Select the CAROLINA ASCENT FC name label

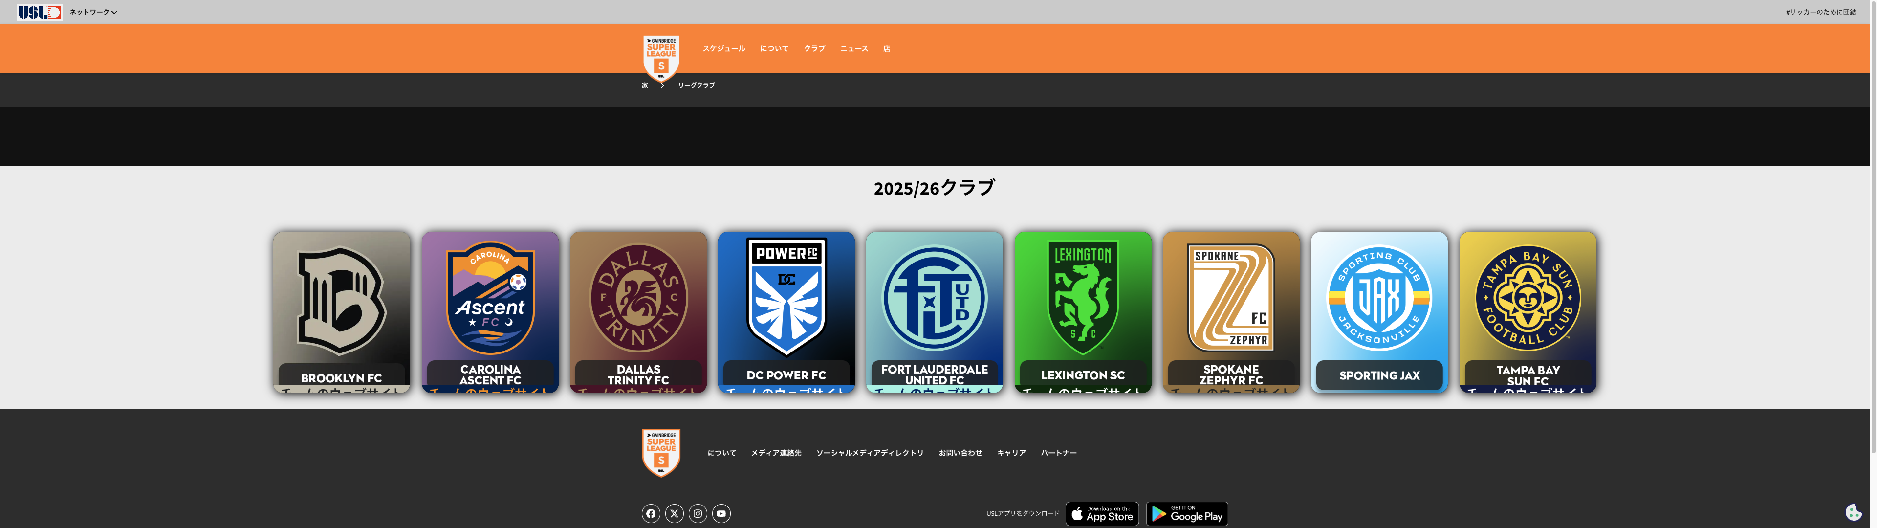click(x=490, y=375)
